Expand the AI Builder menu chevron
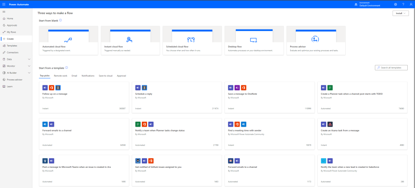415x188 pixels. pos(29,73)
